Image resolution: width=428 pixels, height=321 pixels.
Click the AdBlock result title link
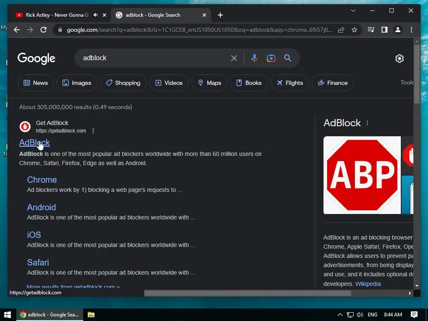34,143
